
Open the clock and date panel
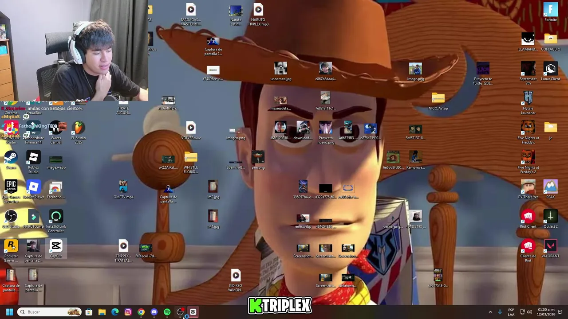tap(545, 312)
